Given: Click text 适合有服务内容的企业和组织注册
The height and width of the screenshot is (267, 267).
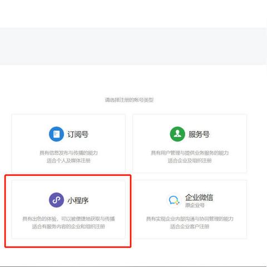Looking at the screenshot, I should 68,226.
